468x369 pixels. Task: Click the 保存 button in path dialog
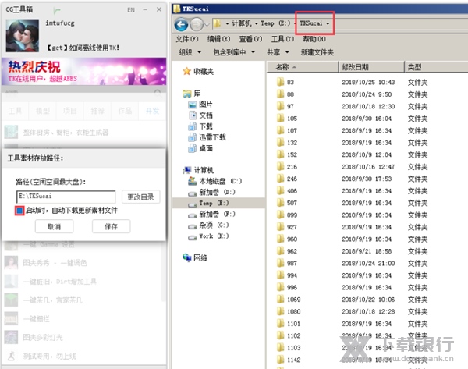[x=111, y=226]
